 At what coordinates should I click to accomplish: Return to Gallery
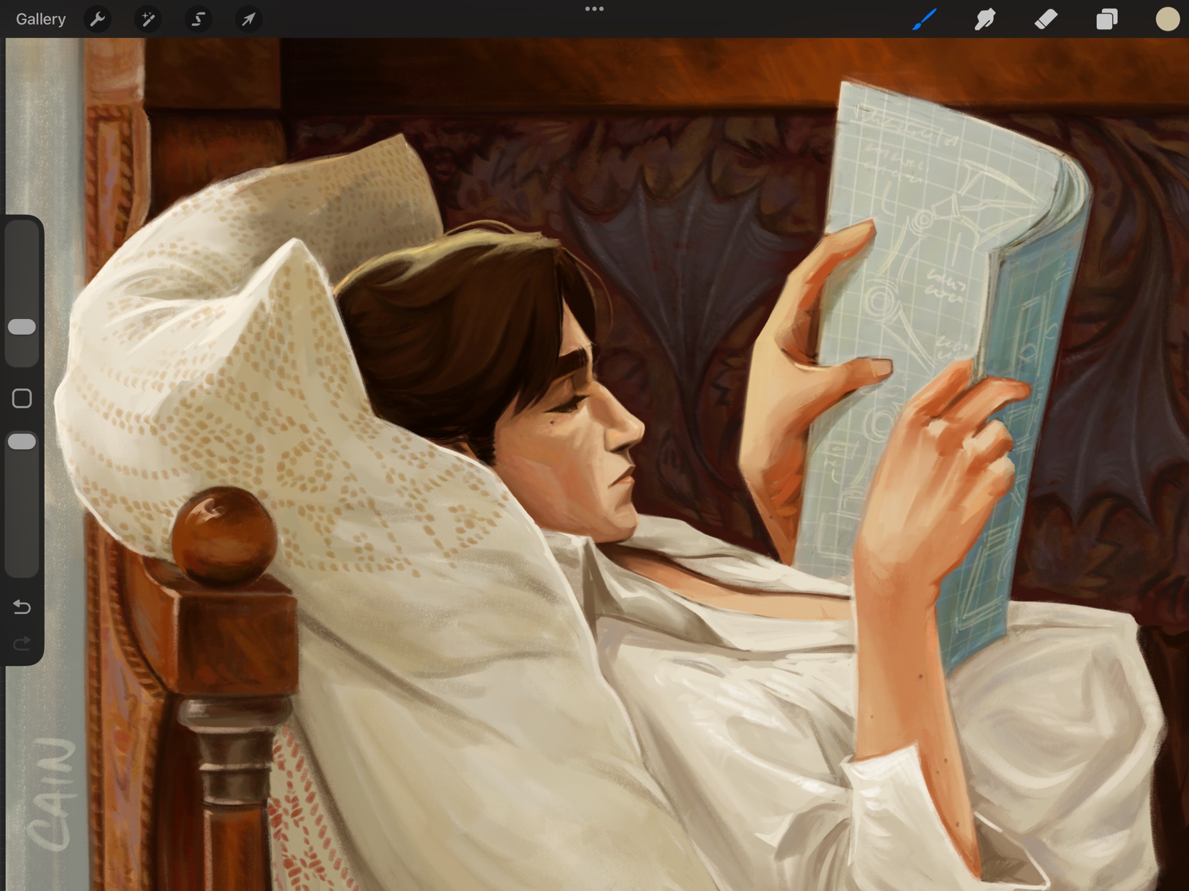point(40,20)
